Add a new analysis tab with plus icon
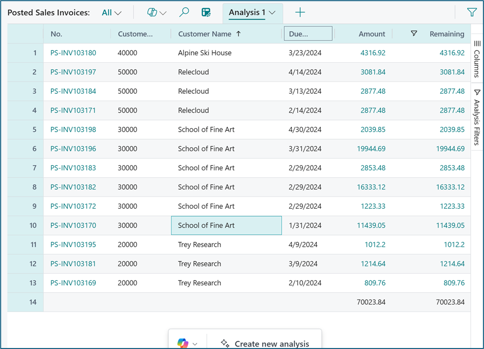 pos(300,13)
